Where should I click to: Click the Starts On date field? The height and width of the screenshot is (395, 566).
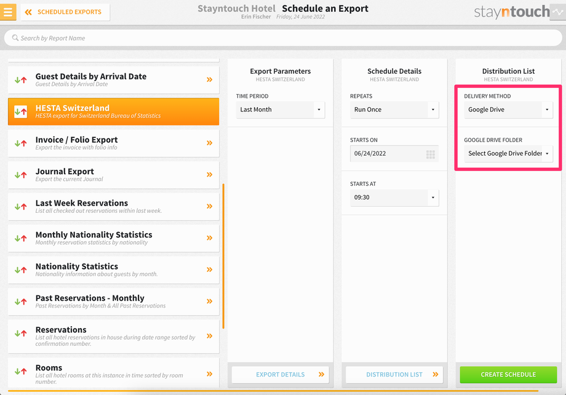click(394, 154)
